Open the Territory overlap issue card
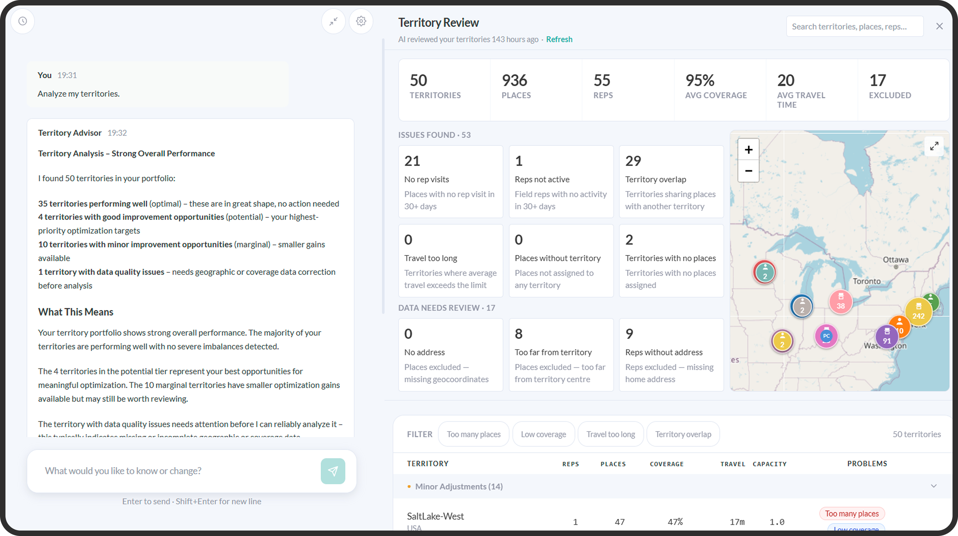Viewport: 958px width, 536px height. click(x=671, y=182)
